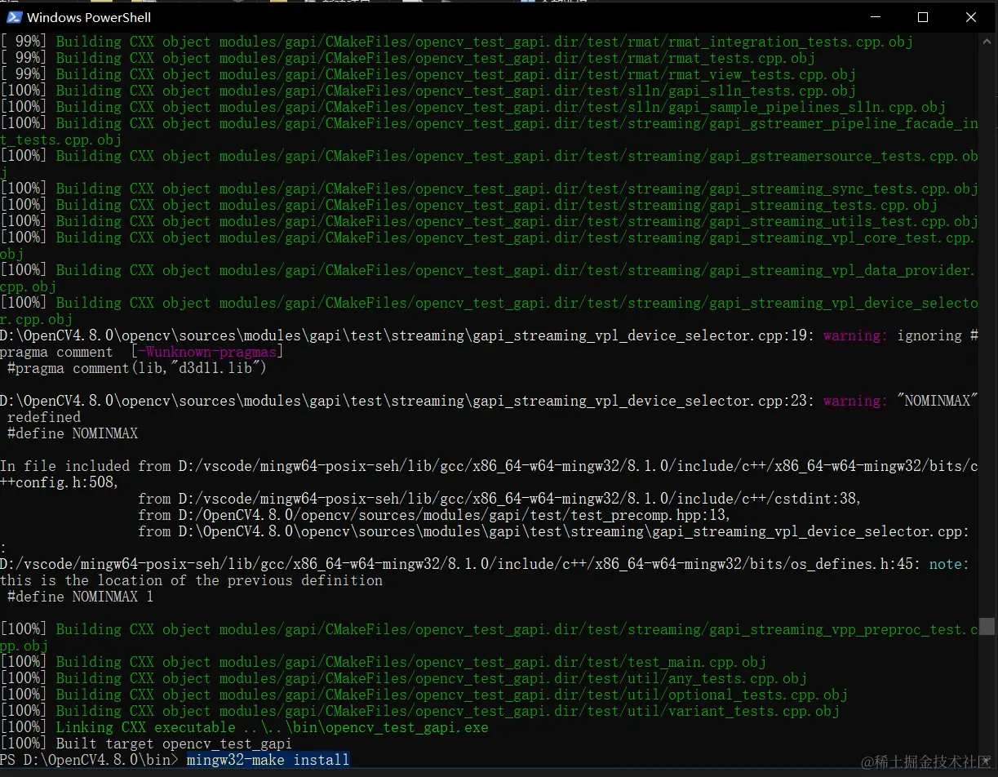Minimize the Windows PowerShell window
This screenshot has height=777, width=998.
875,17
